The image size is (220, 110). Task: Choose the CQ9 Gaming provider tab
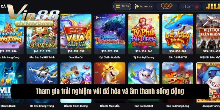[167, 6]
